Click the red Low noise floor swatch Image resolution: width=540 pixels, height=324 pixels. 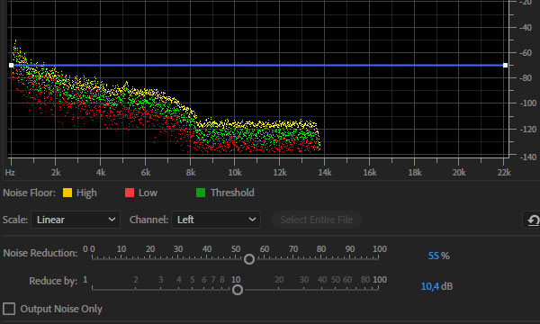pyautogui.click(x=130, y=193)
